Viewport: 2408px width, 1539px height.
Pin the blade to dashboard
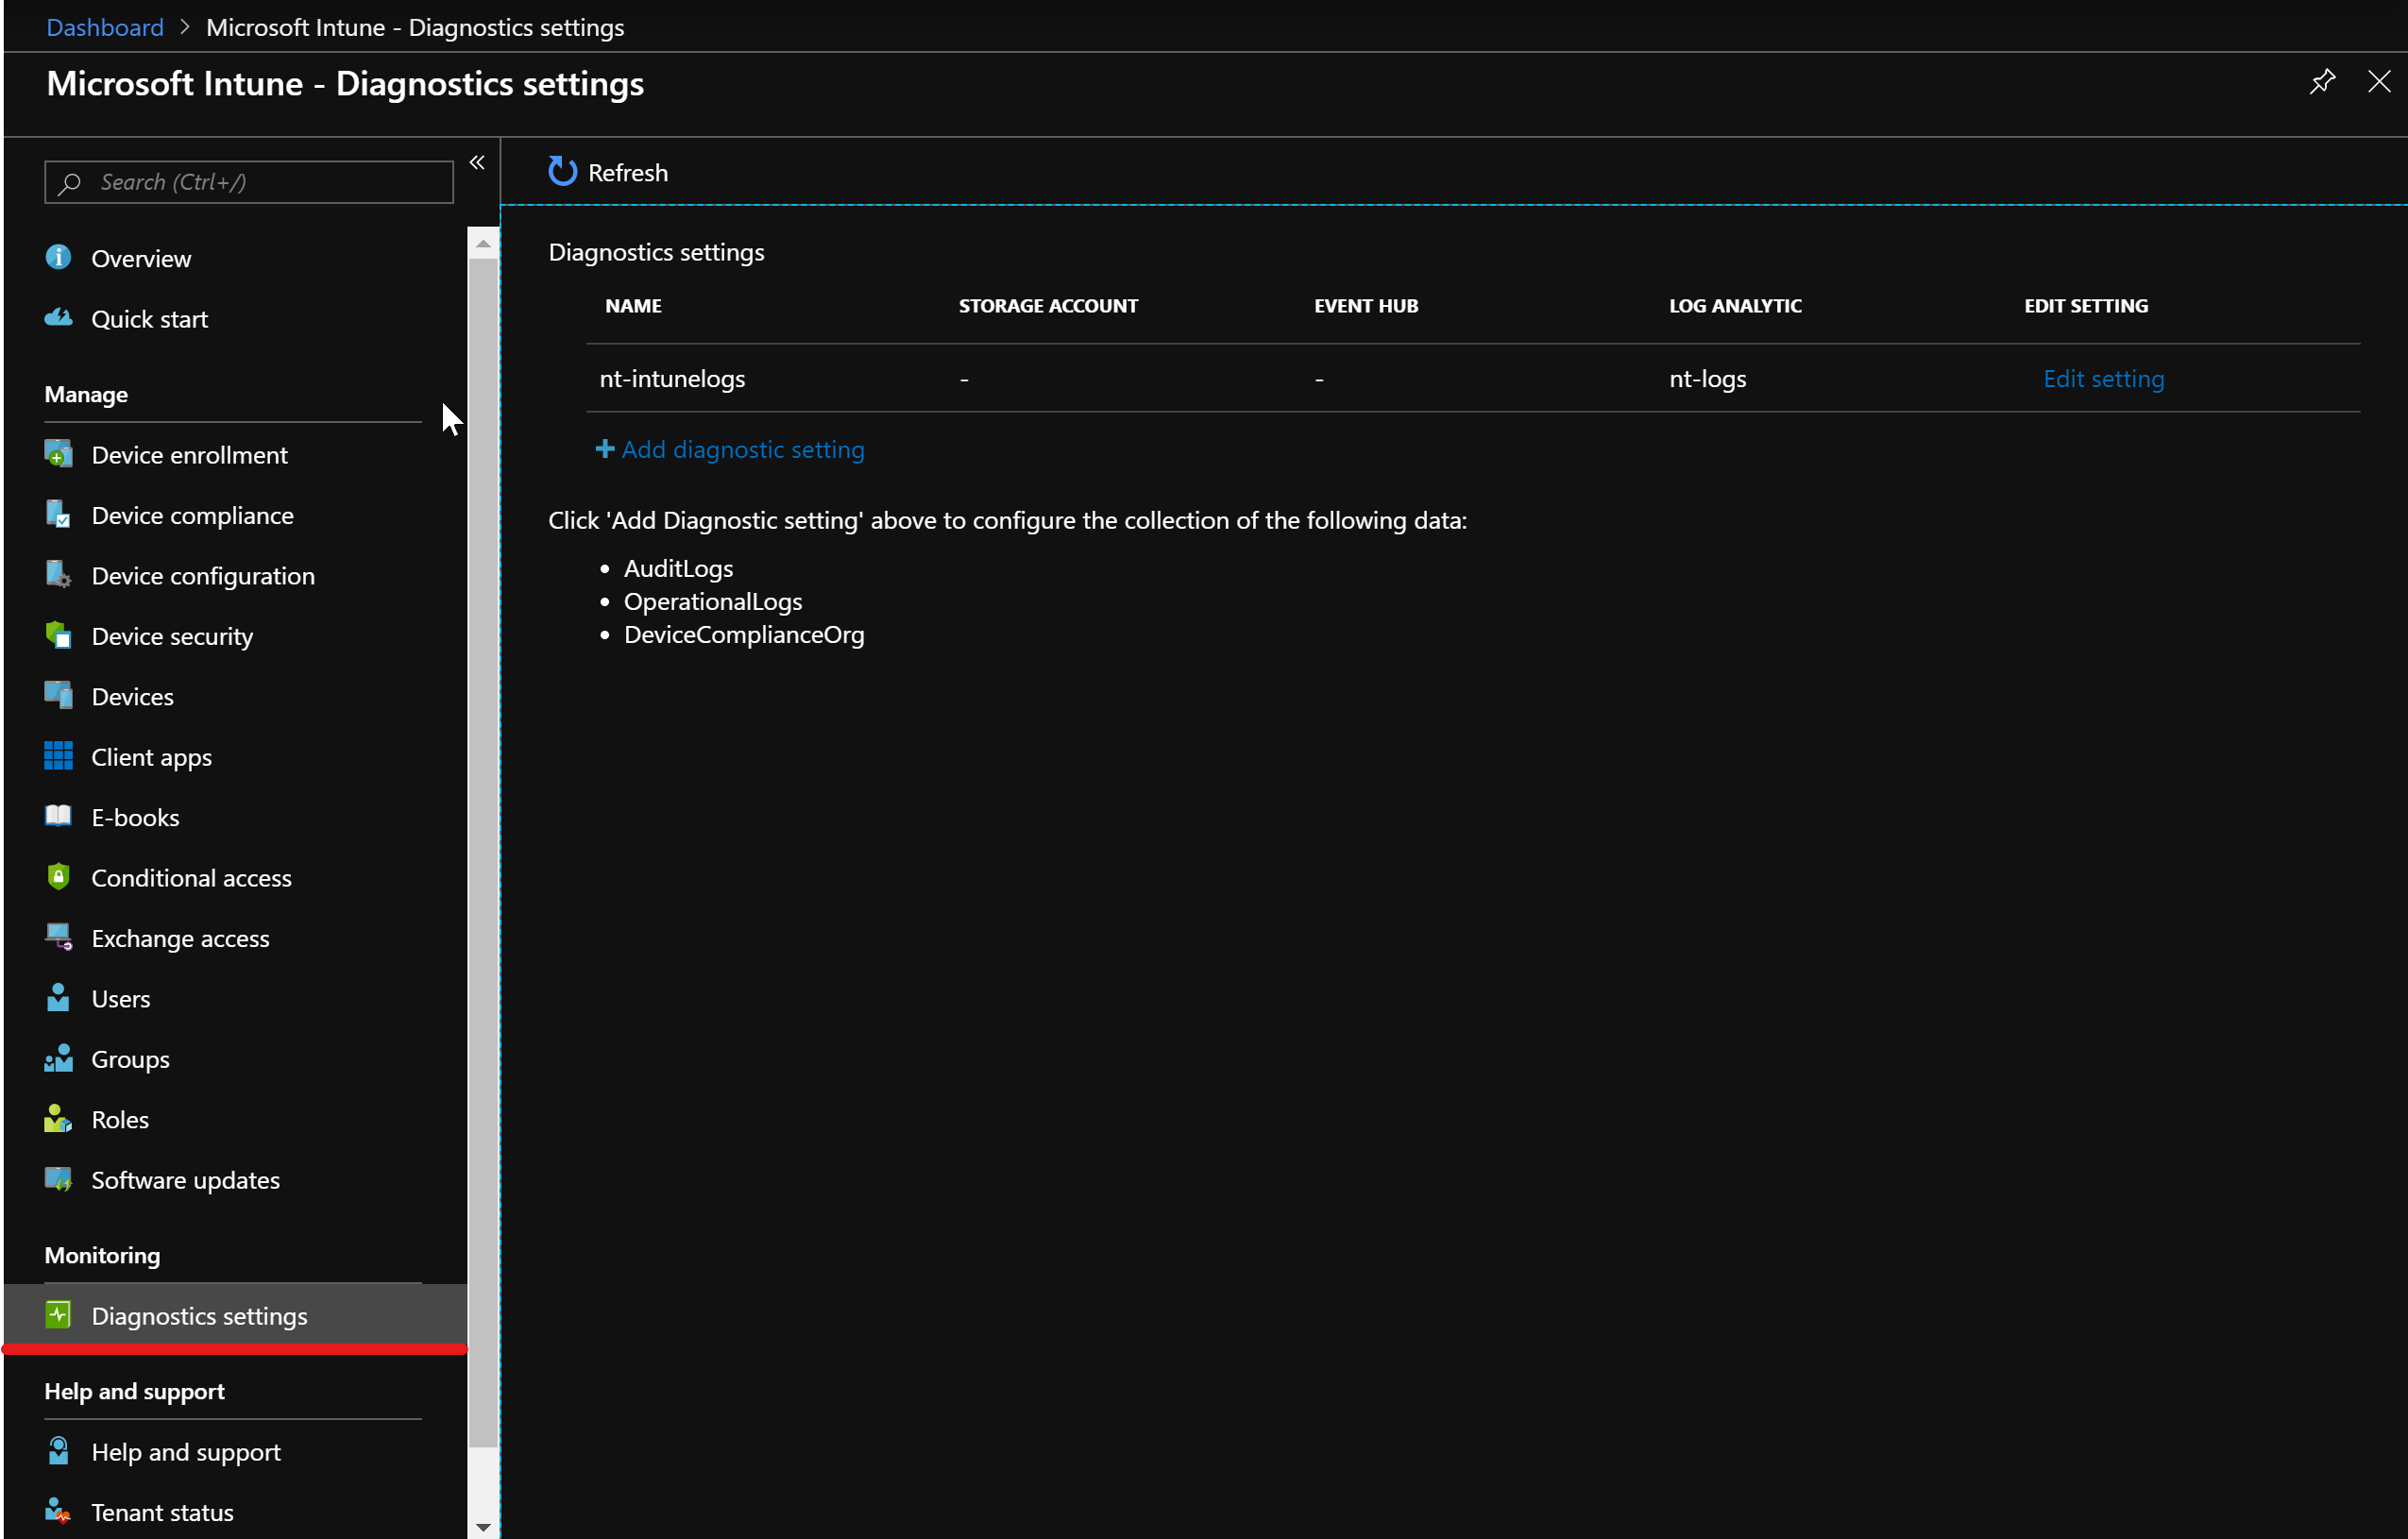tap(2322, 81)
